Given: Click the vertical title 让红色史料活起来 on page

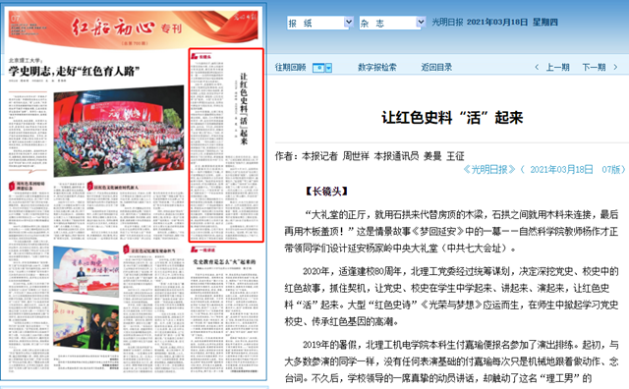Looking at the screenshot, I should tap(244, 109).
